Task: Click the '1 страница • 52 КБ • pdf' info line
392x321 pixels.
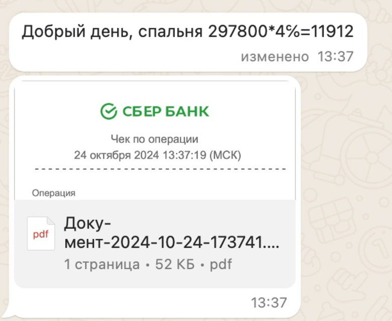Action: click(x=148, y=264)
